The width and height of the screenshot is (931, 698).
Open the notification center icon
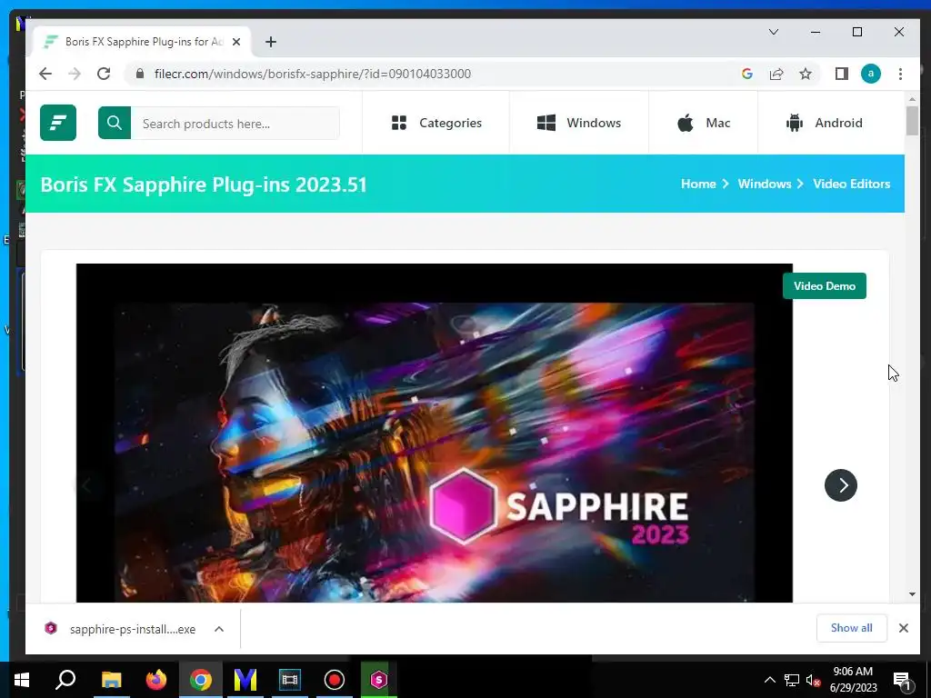[x=902, y=680]
